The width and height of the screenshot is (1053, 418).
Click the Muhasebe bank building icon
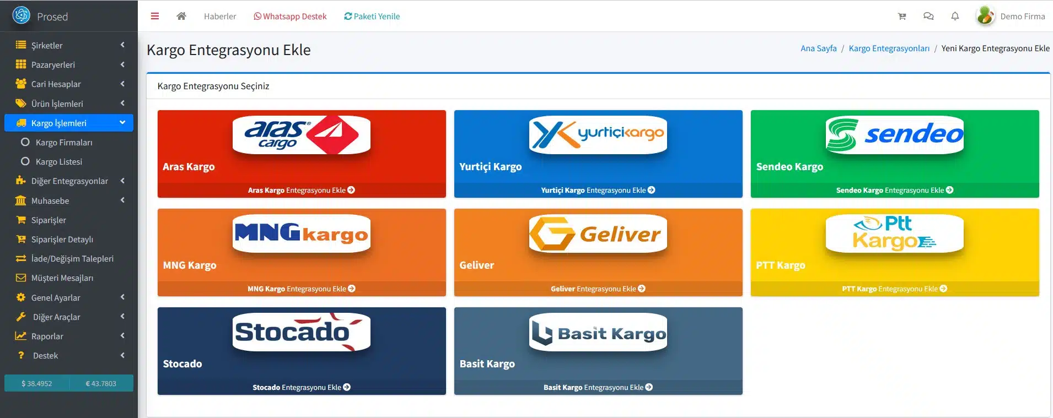pyautogui.click(x=21, y=200)
